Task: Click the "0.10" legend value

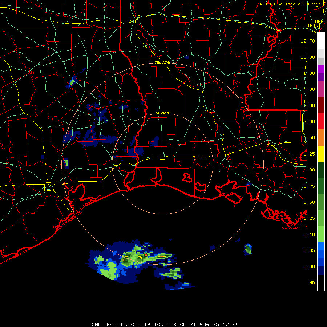Action: click(x=309, y=235)
